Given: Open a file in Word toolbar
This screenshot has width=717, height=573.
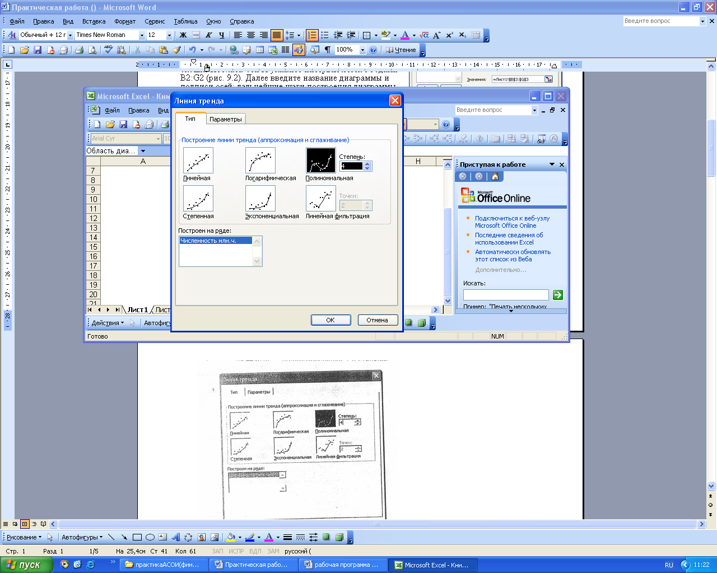Looking at the screenshot, I should click(24, 50).
